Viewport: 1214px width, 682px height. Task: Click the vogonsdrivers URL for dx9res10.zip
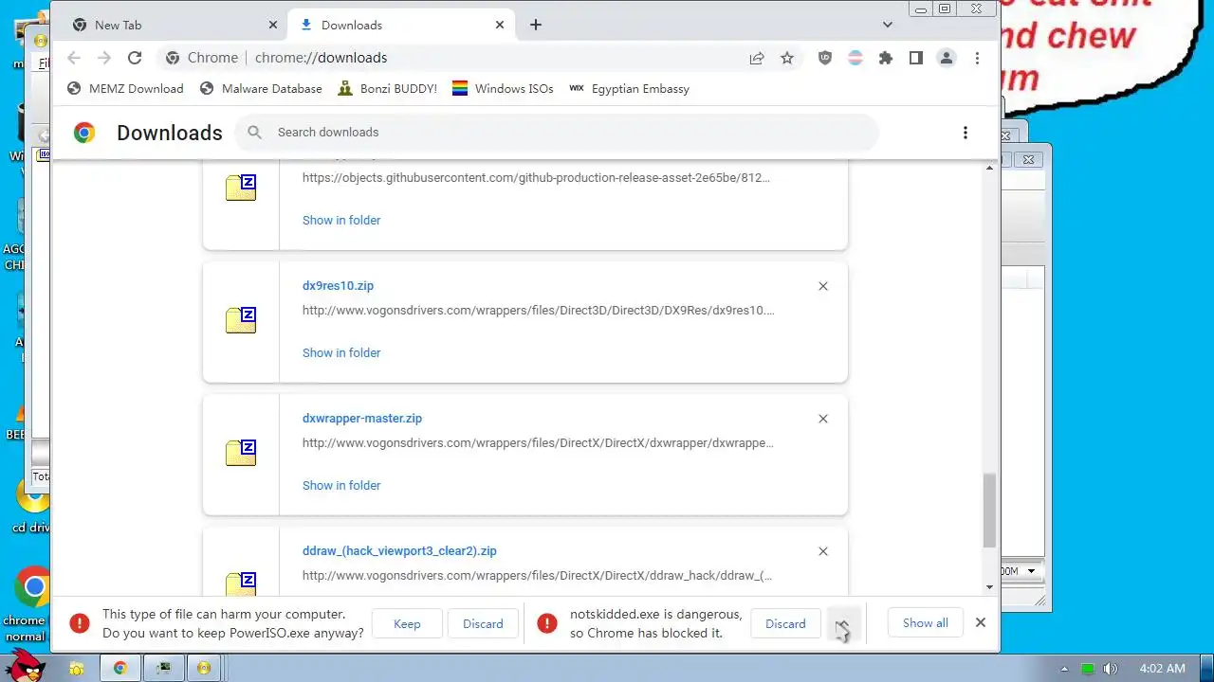click(x=539, y=310)
